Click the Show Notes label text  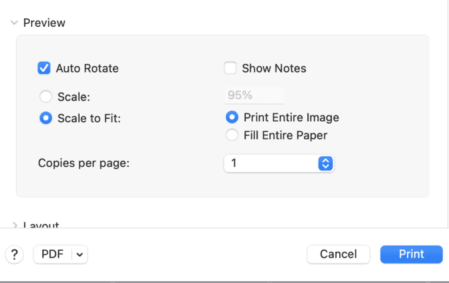(274, 68)
